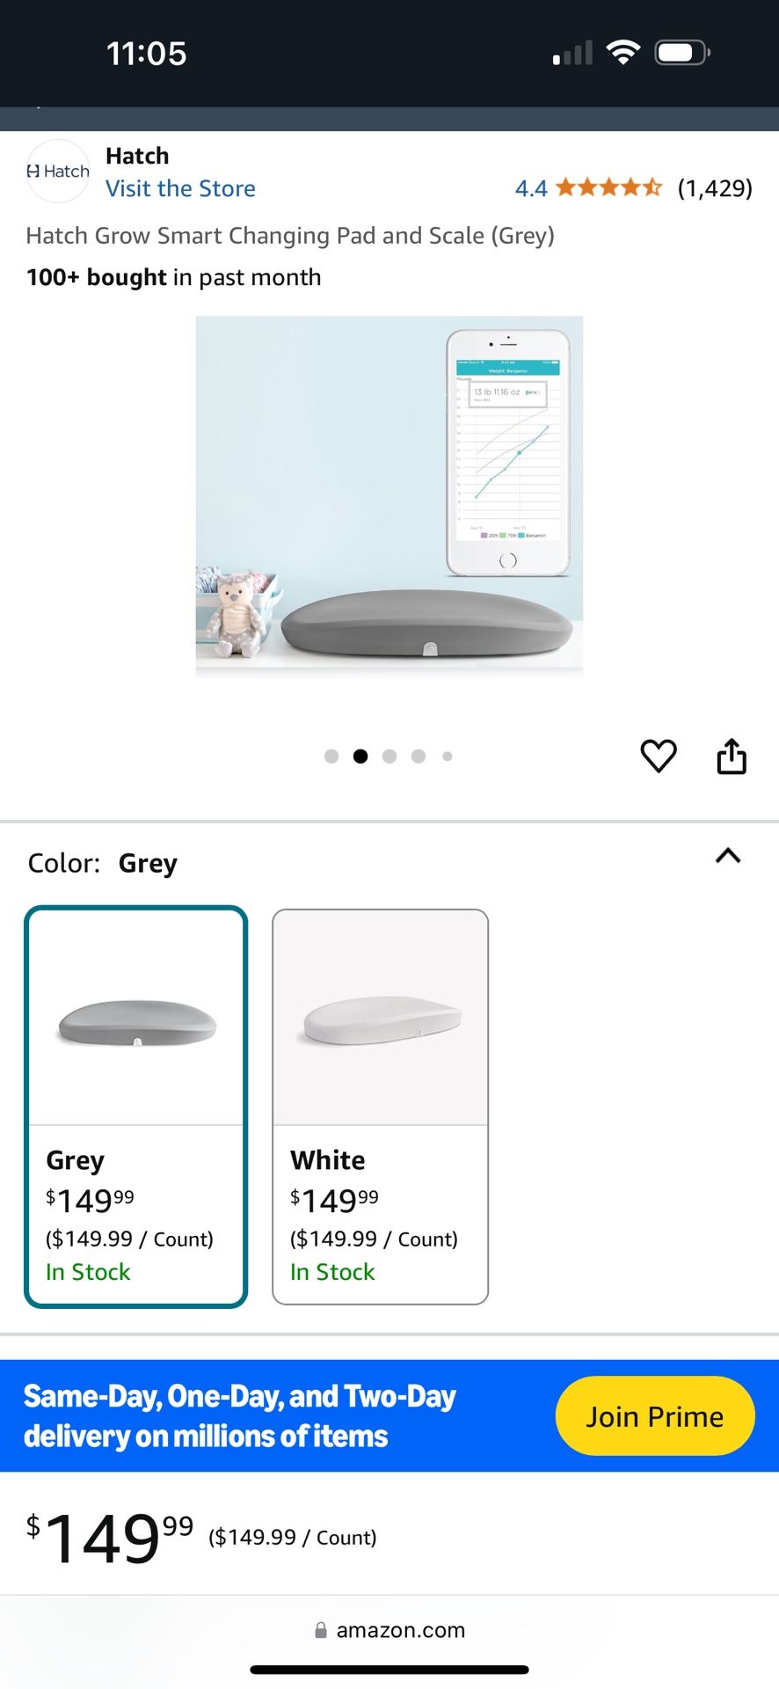Tap the fourth carousel page dot
779x1689 pixels.
point(419,756)
